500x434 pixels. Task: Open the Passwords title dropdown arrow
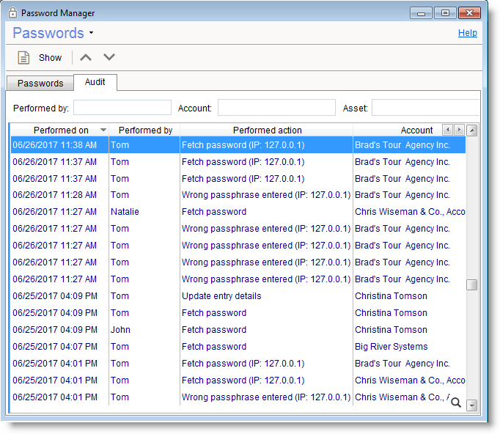pyautogui.click(x=91, y=33)
